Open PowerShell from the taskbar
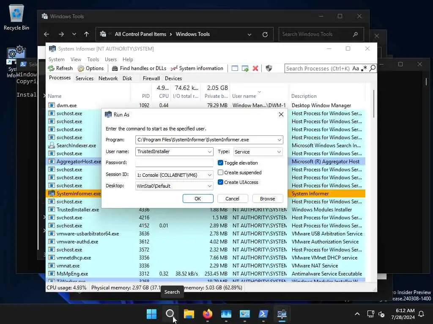433x324 pixels. tap(263, 314)
